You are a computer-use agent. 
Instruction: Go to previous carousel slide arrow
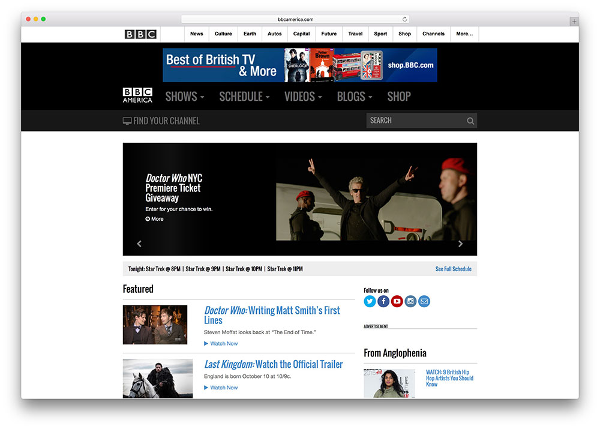[x=139, y=244]
